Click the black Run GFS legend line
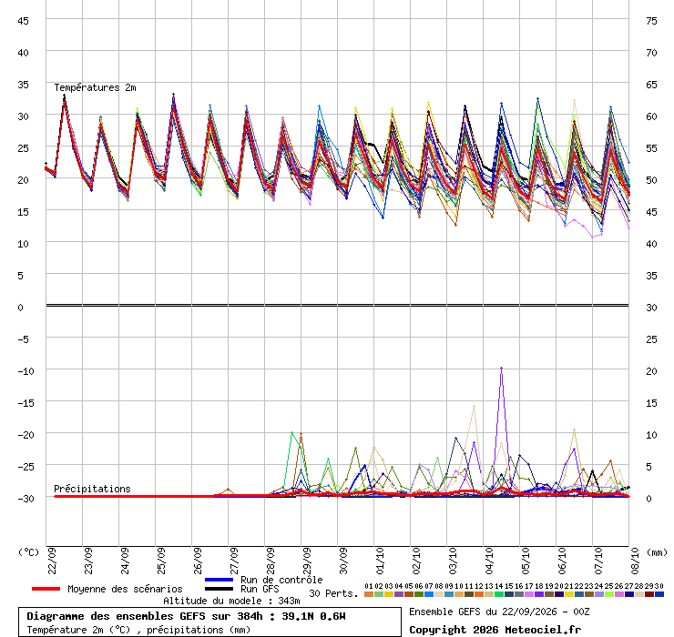This screenshot has width=674, height=637. (x=220, y=589)
